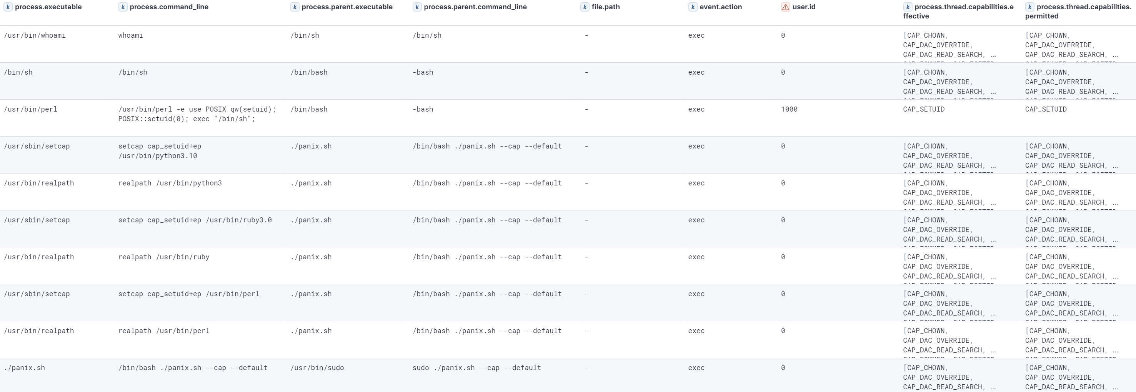Select setcap cap_setuid+ep /usr/bin/ruby3.0 cell

195,220
